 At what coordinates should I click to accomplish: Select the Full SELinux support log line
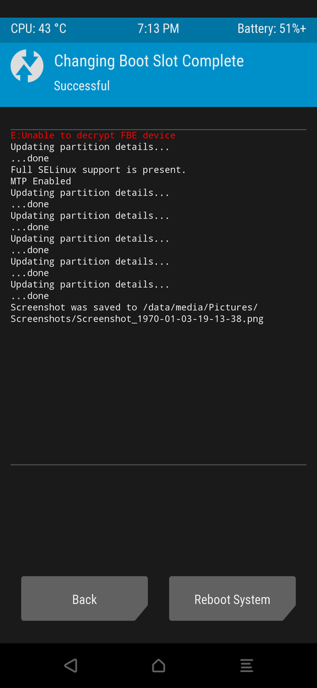98,169
